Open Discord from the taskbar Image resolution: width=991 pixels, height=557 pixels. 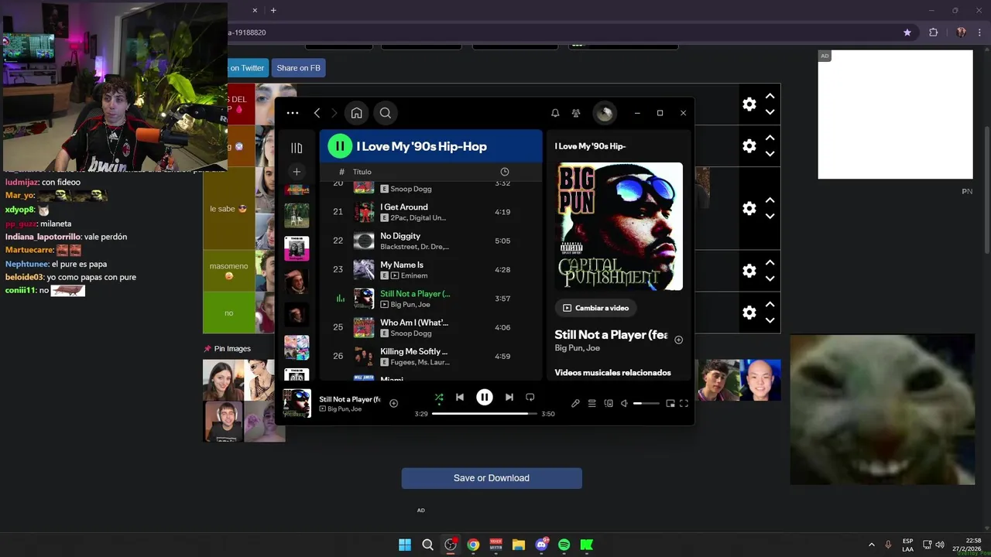541,545
